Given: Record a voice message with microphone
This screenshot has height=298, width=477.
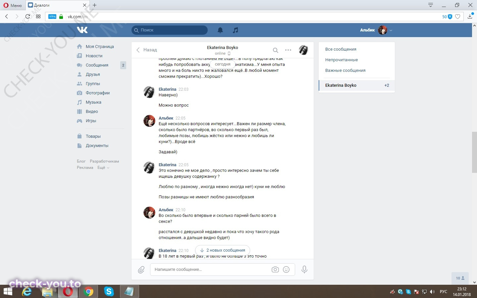Looking at the screenshot, I should 304,270.
